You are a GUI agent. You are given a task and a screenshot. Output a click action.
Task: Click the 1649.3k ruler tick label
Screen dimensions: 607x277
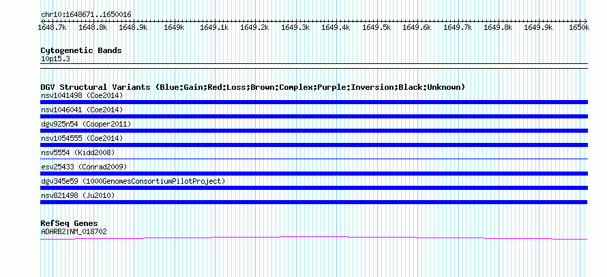tap(295, 27)
